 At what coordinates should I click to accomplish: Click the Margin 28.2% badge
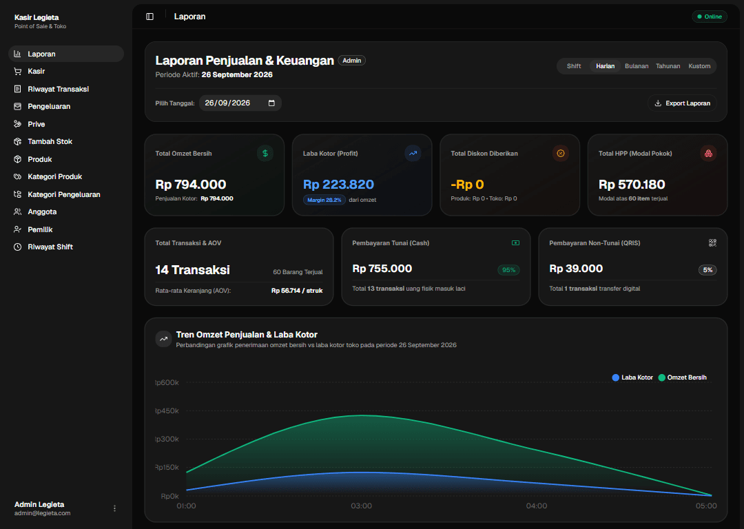point(324,200)
